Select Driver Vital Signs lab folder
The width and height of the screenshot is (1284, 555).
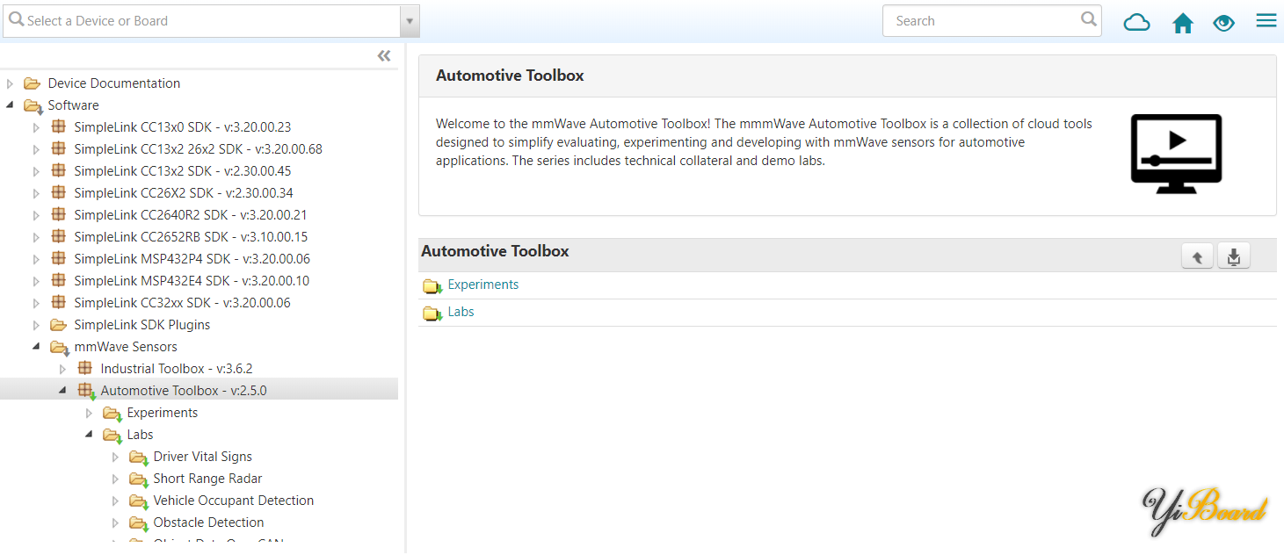pyautogui.click(x=202, y=457)
